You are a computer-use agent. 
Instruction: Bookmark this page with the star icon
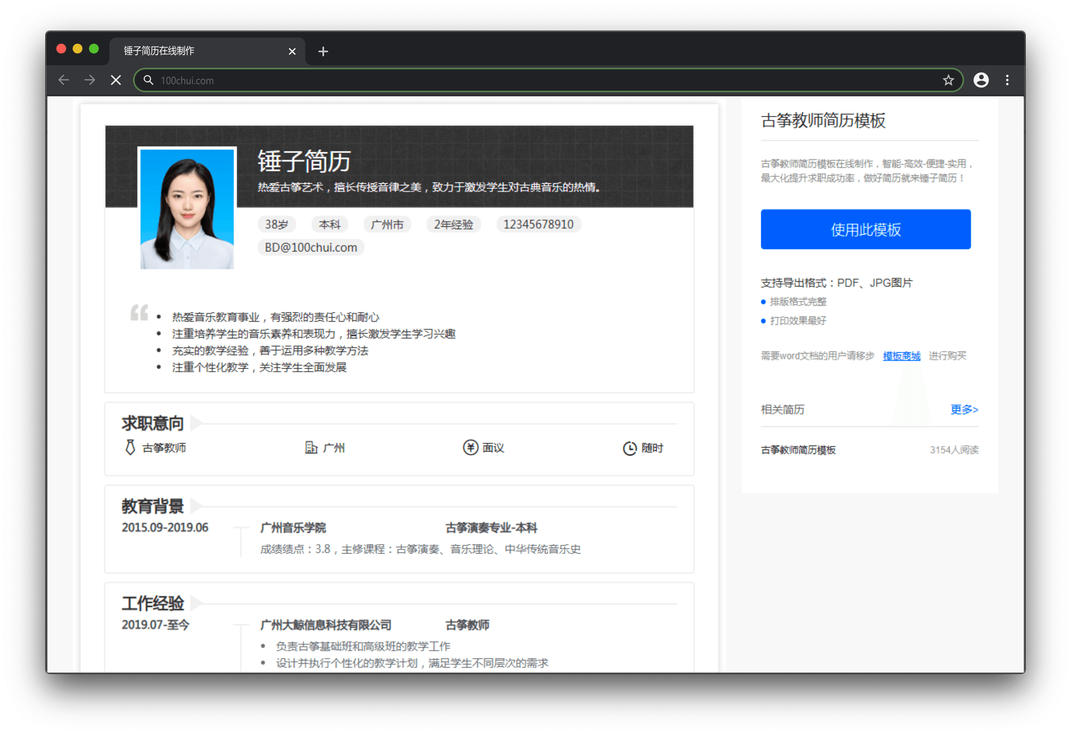pyautogui.click(x=948, y=80)
